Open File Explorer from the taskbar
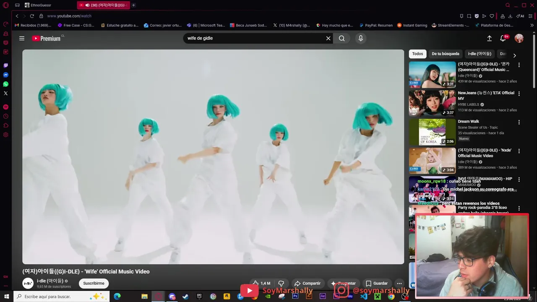 click(144, 297)
